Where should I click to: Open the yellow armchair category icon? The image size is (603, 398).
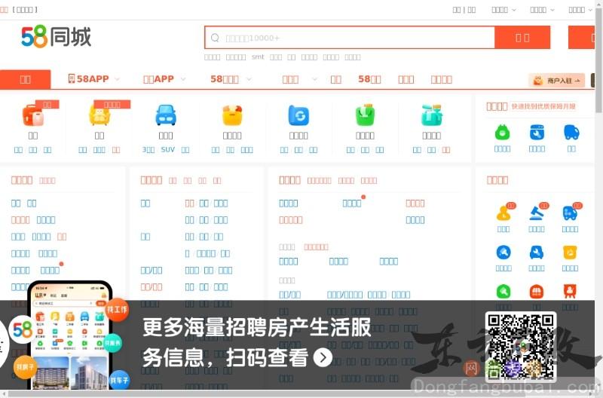click(x=99, y=115)
